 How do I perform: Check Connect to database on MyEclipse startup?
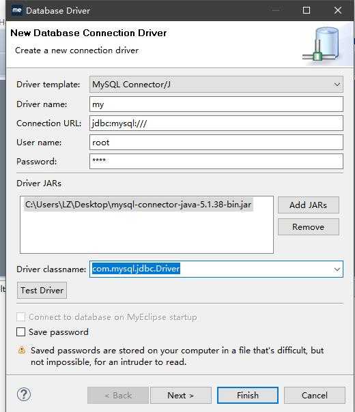[20, 317]
